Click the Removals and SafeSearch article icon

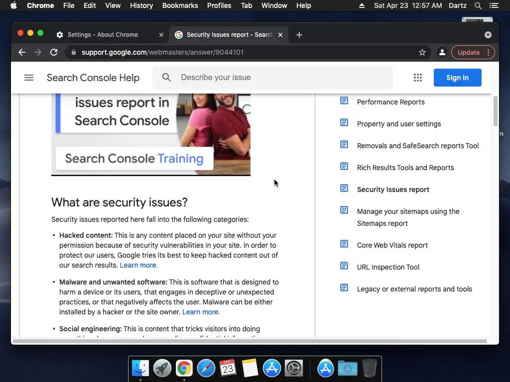coord(344,144)
